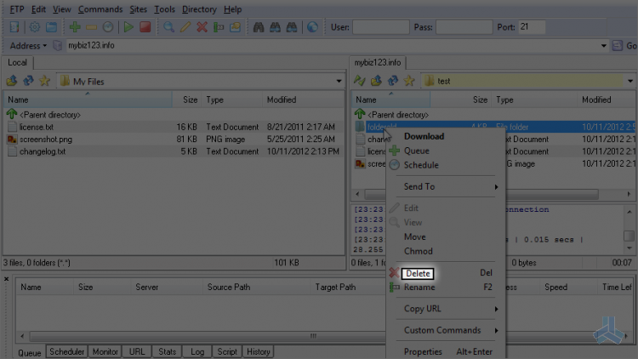The image size is (638, 359).
Task: Switch to the Monitor tab
Action: click(x=105, y=351)
